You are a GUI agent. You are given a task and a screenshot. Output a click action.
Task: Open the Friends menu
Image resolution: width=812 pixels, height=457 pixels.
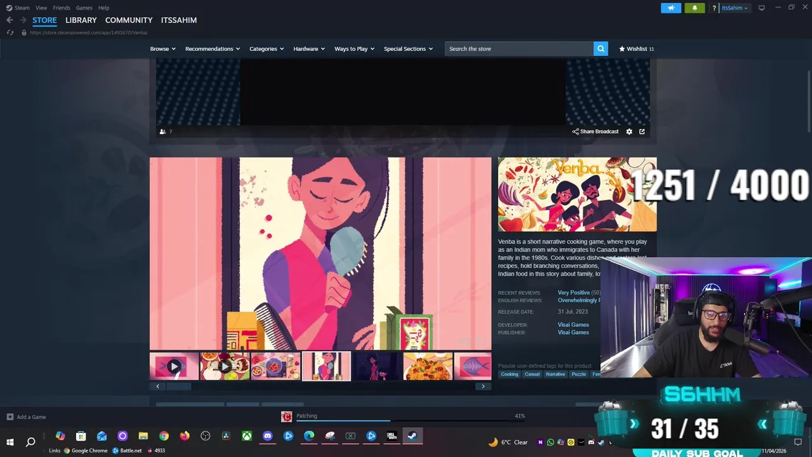(62, 8)
